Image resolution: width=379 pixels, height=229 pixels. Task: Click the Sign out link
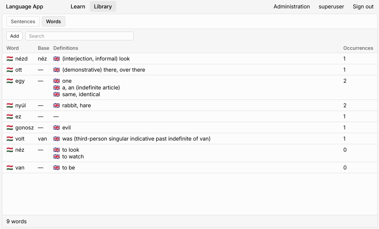(x=363, y=6)
